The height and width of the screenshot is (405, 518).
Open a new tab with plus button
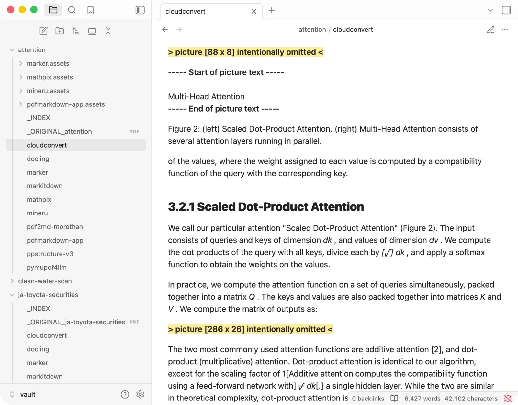pos(272,10)
